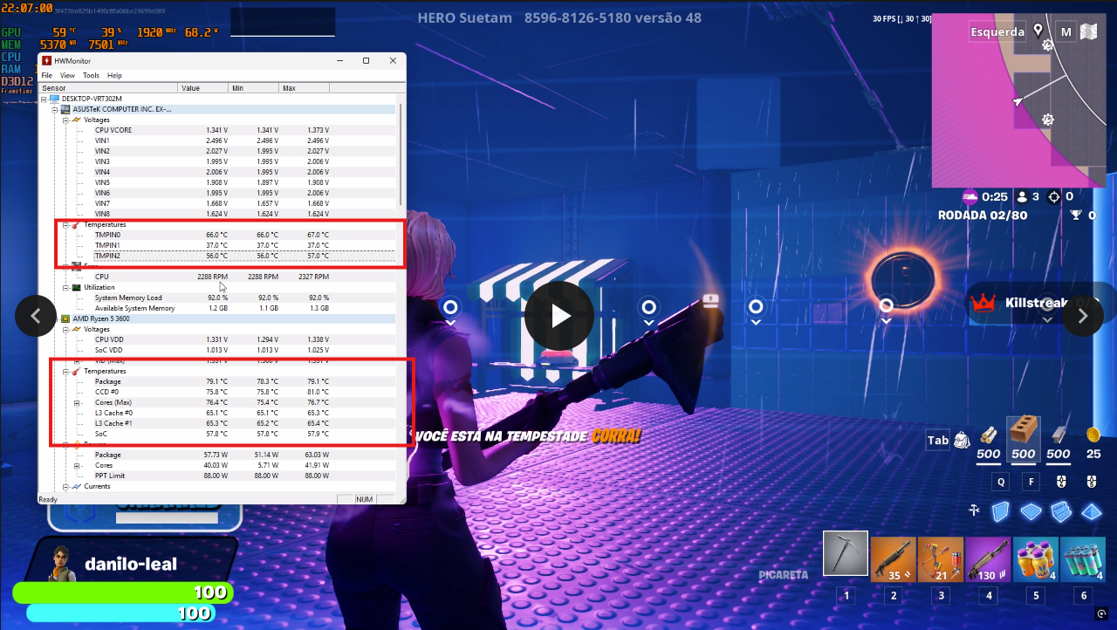This screenshot has height=630, width=1117.
Task: Click the Killstreak crown icon
Action: [x=984, y=302]
